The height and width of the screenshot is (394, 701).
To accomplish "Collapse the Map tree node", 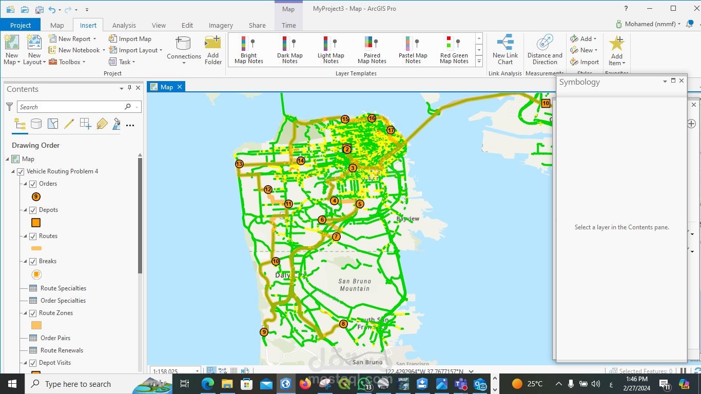I will 7,159.
